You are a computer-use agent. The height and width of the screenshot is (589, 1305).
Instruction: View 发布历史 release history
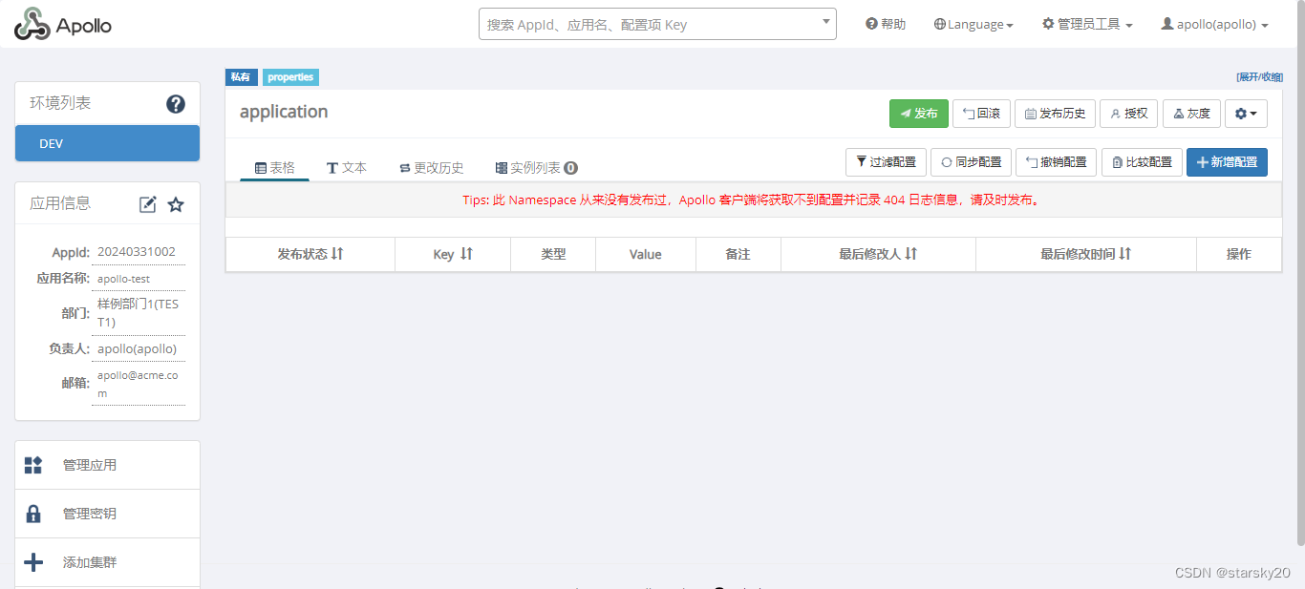1055,113
